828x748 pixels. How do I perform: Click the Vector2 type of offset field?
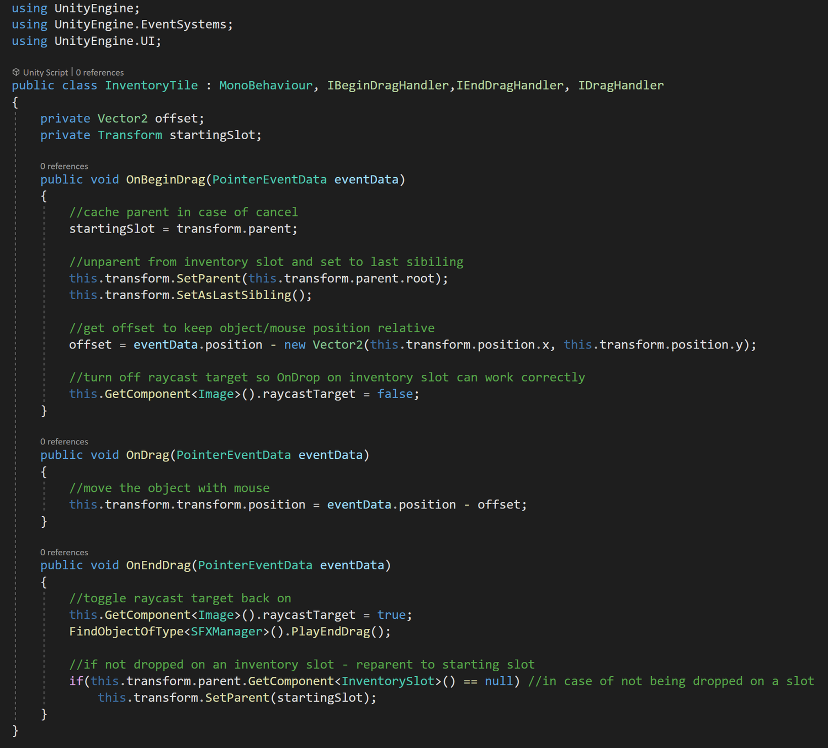tap(123, 118)
